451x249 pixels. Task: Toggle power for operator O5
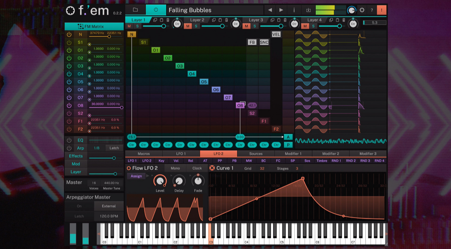(x=69, y=82)
